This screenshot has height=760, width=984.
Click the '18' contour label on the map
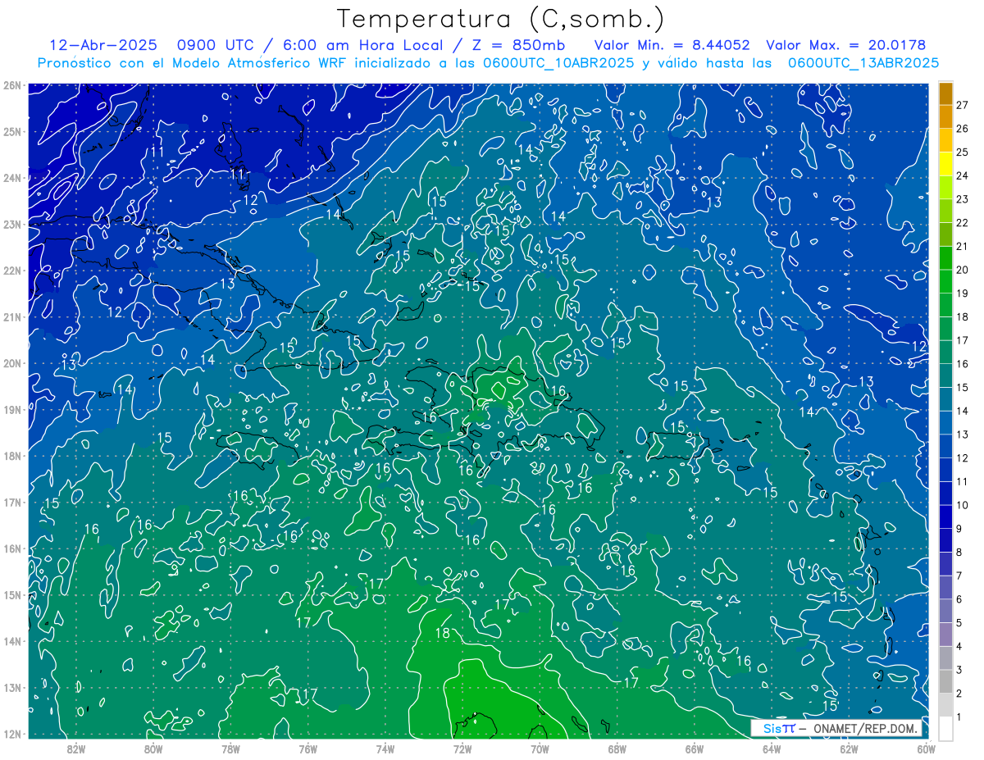coord(442,633)
